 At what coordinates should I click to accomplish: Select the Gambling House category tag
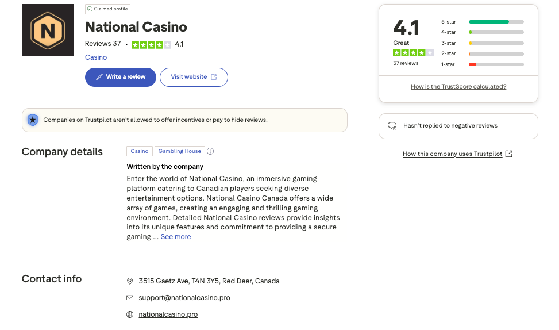point(180,151)
